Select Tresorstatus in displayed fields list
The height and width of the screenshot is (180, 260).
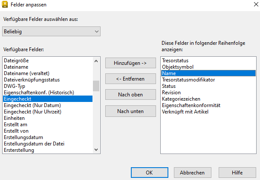point(175,61)
